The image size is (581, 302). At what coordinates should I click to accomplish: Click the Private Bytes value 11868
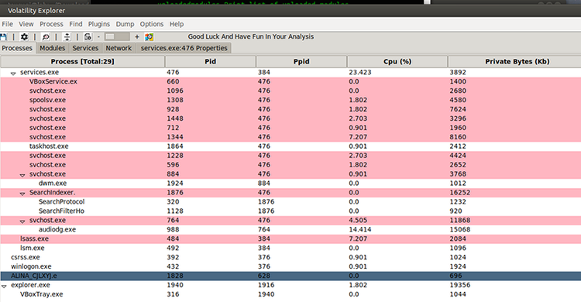[460, 221]
